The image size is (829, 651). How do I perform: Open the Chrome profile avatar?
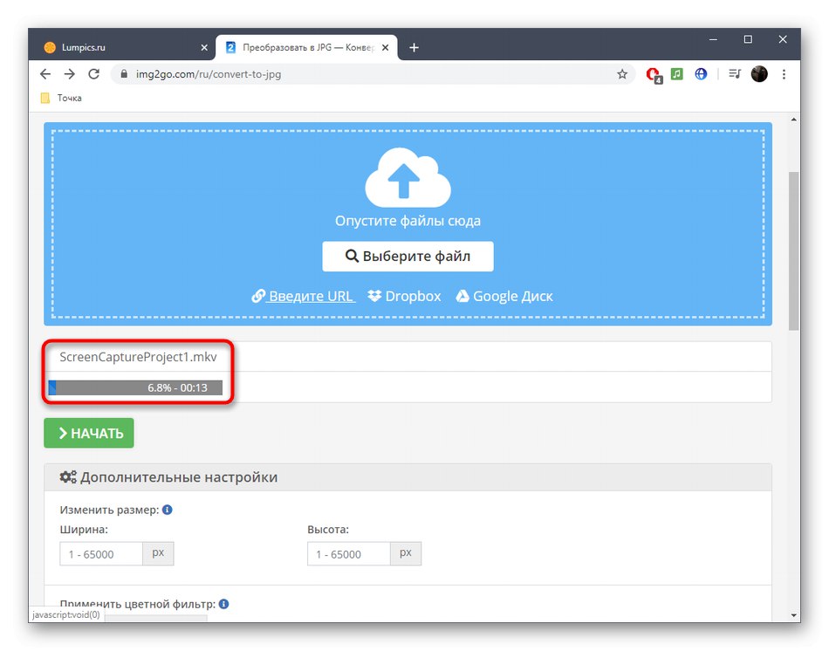point(759,74)
